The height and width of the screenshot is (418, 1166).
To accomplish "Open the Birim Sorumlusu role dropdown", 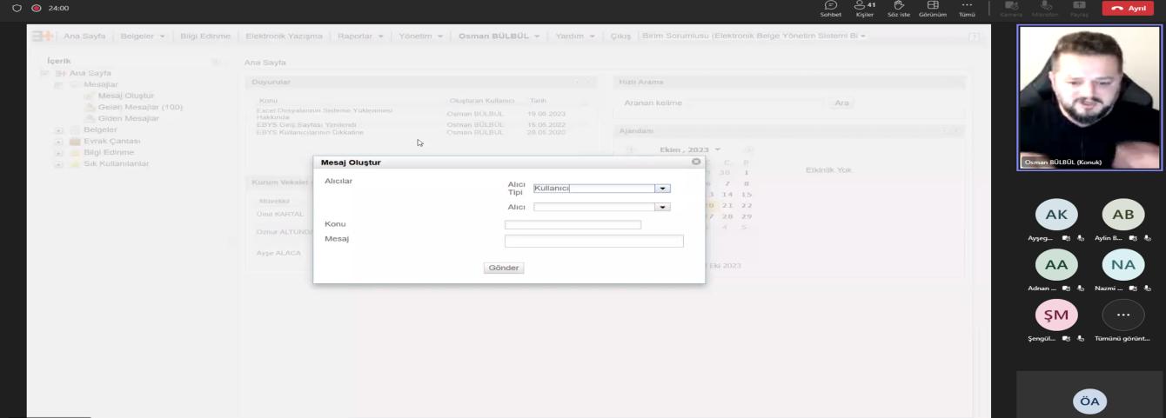I will point(754,36).
